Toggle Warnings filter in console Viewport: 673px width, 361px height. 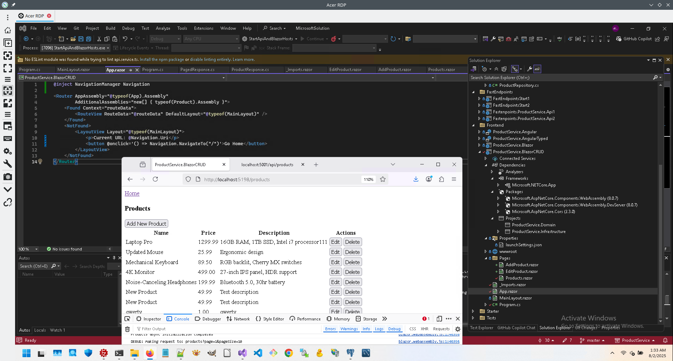pyautogui.click(x=349, y=329)
